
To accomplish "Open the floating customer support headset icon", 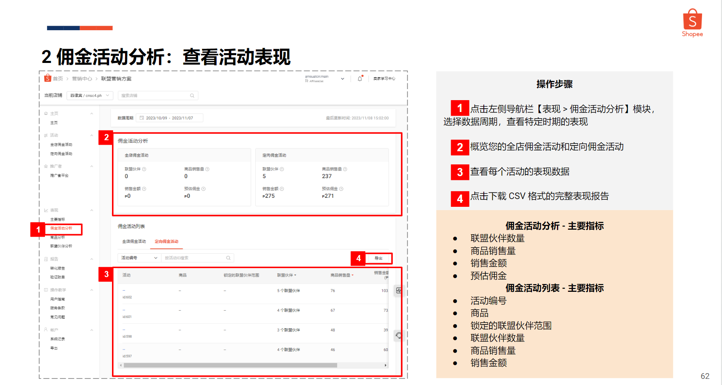I will [x=399, y=336].
